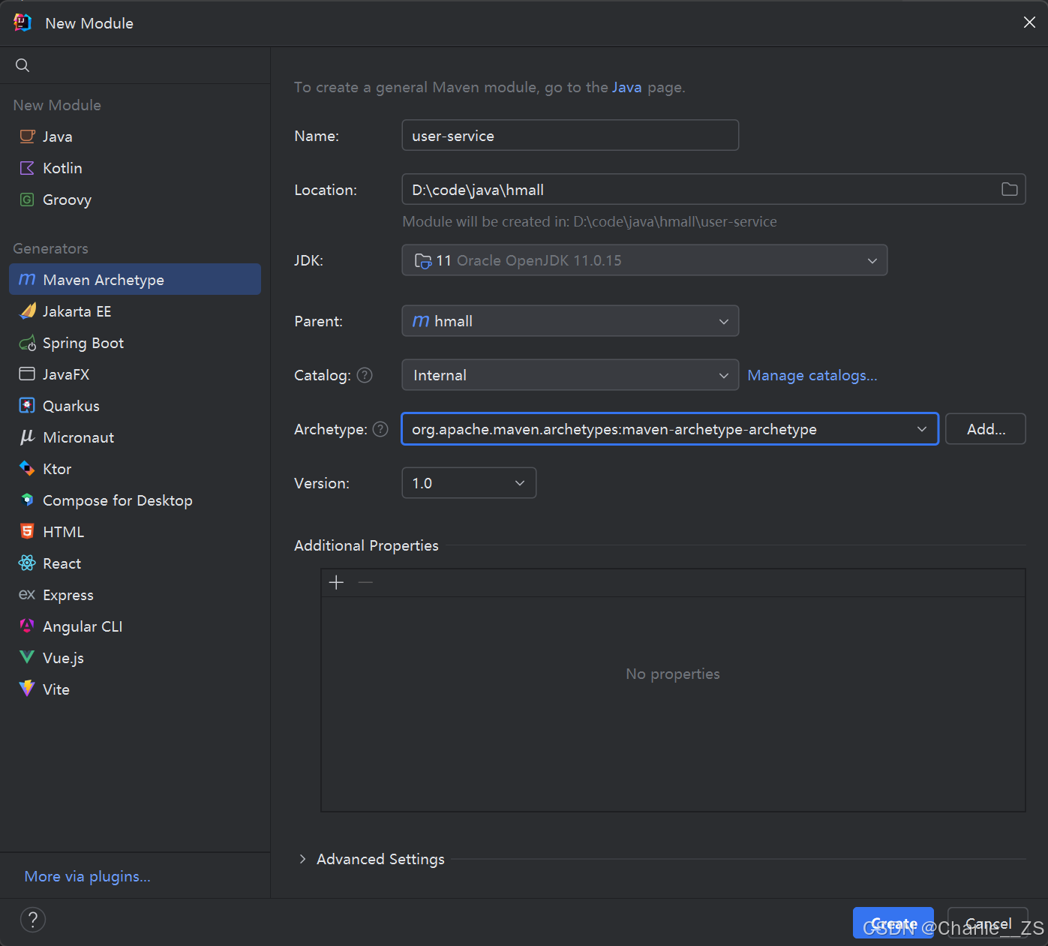Select Maven Archetype generator
This screenshot has height=946, width=1048.
point(135,279)
